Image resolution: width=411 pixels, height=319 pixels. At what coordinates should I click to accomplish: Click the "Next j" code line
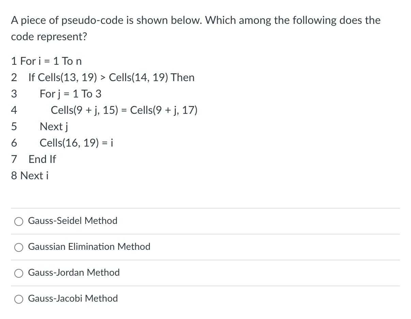55,126
